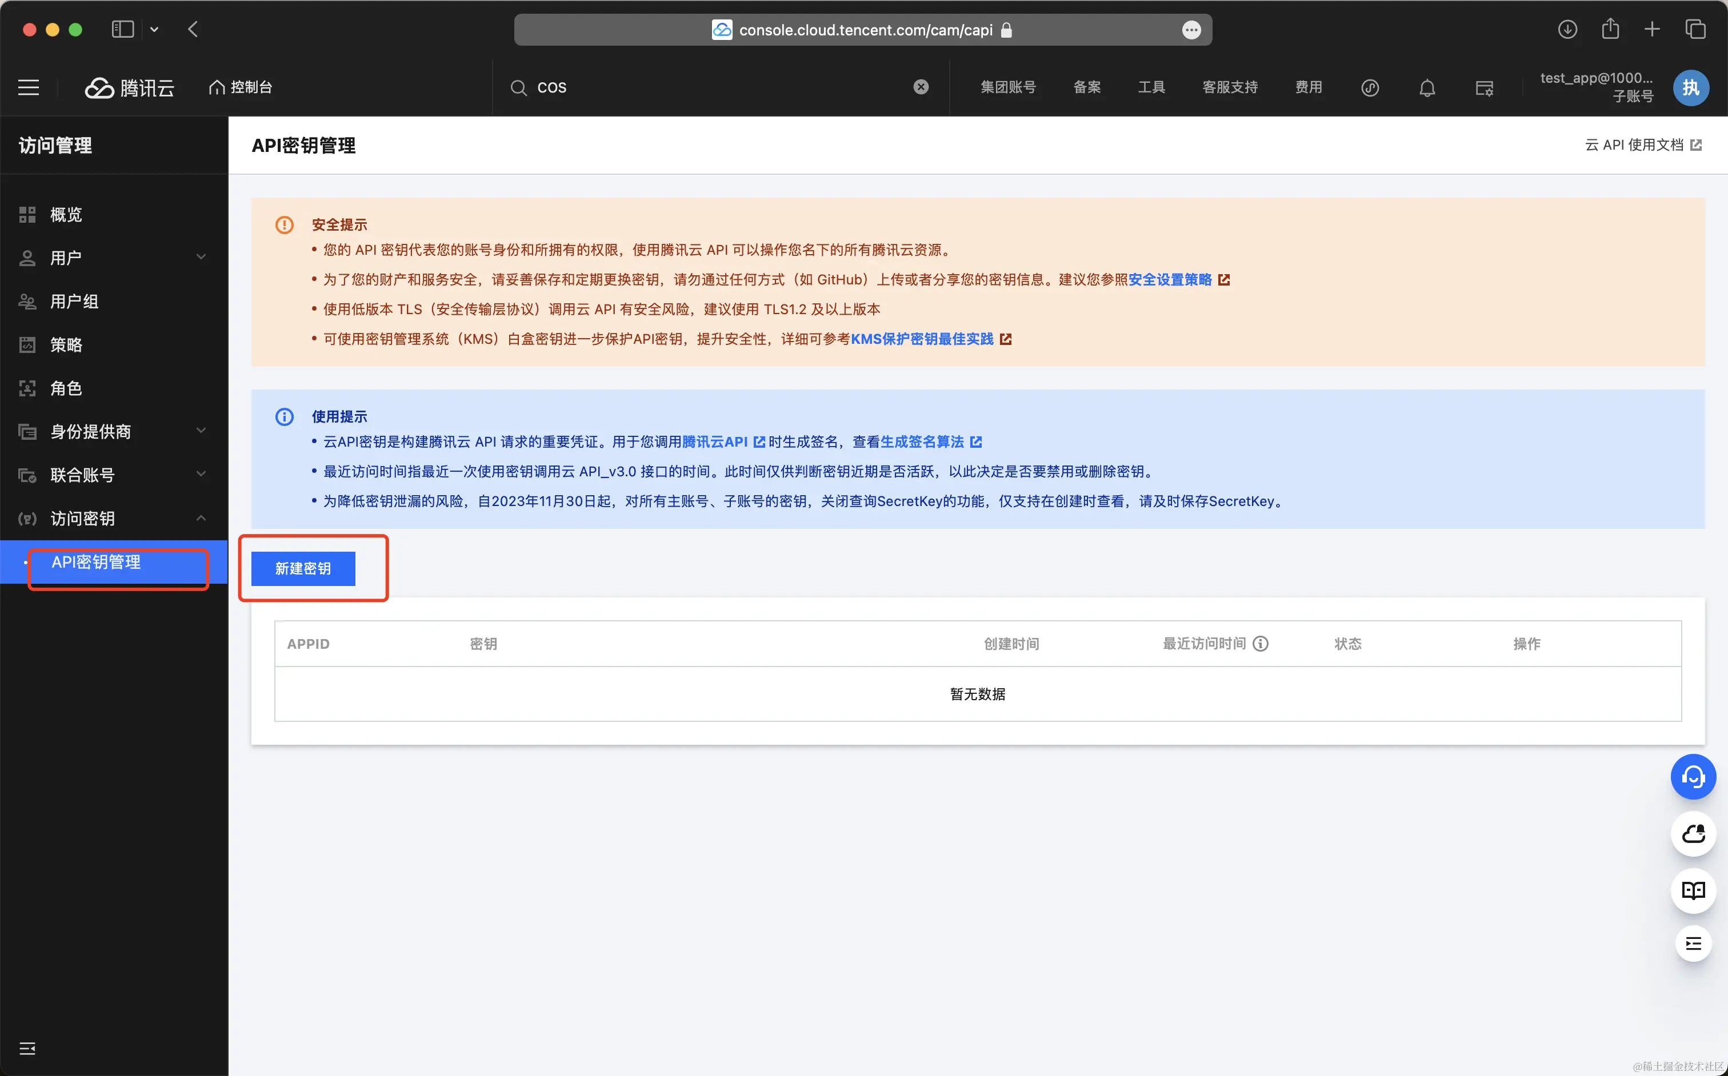Click the 身份提供商 icon
Screen dimensions: 1728x1076
click(27, 431)
